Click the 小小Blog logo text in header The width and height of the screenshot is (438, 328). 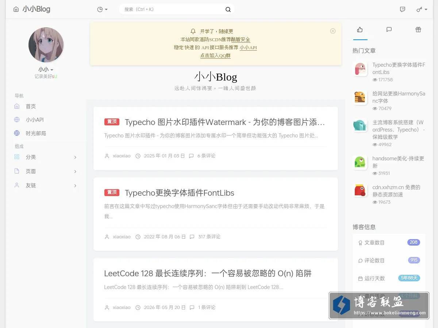click(36, 9)
